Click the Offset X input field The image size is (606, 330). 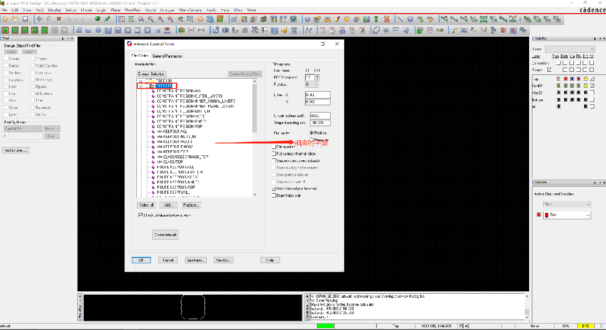pos(318,95)
